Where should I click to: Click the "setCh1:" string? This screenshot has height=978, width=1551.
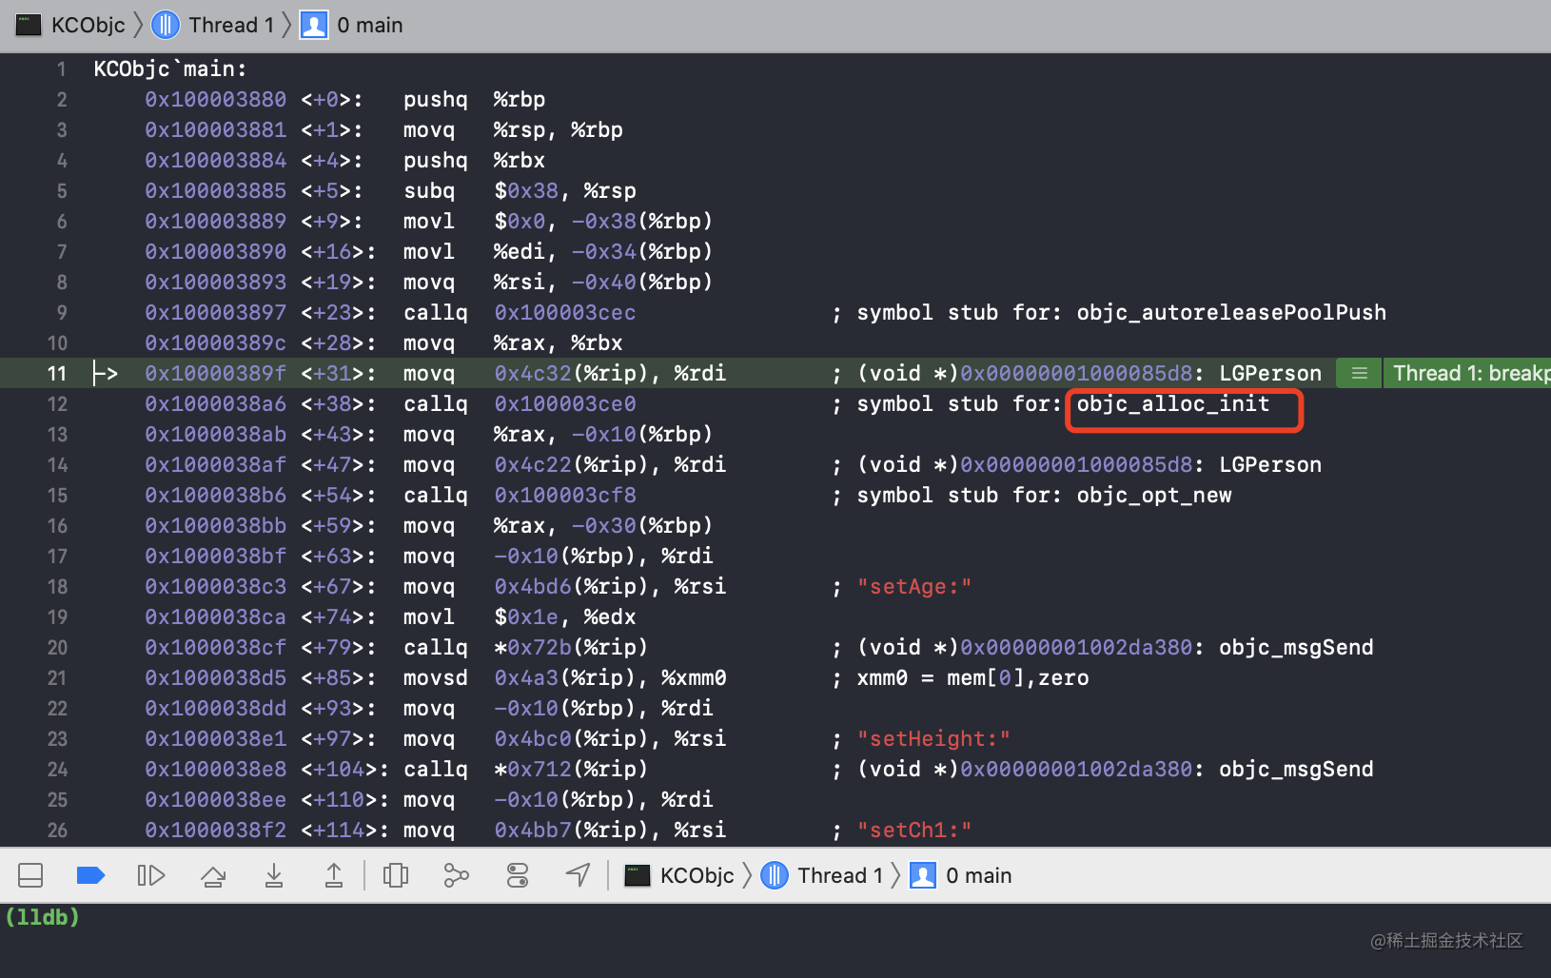914,830
